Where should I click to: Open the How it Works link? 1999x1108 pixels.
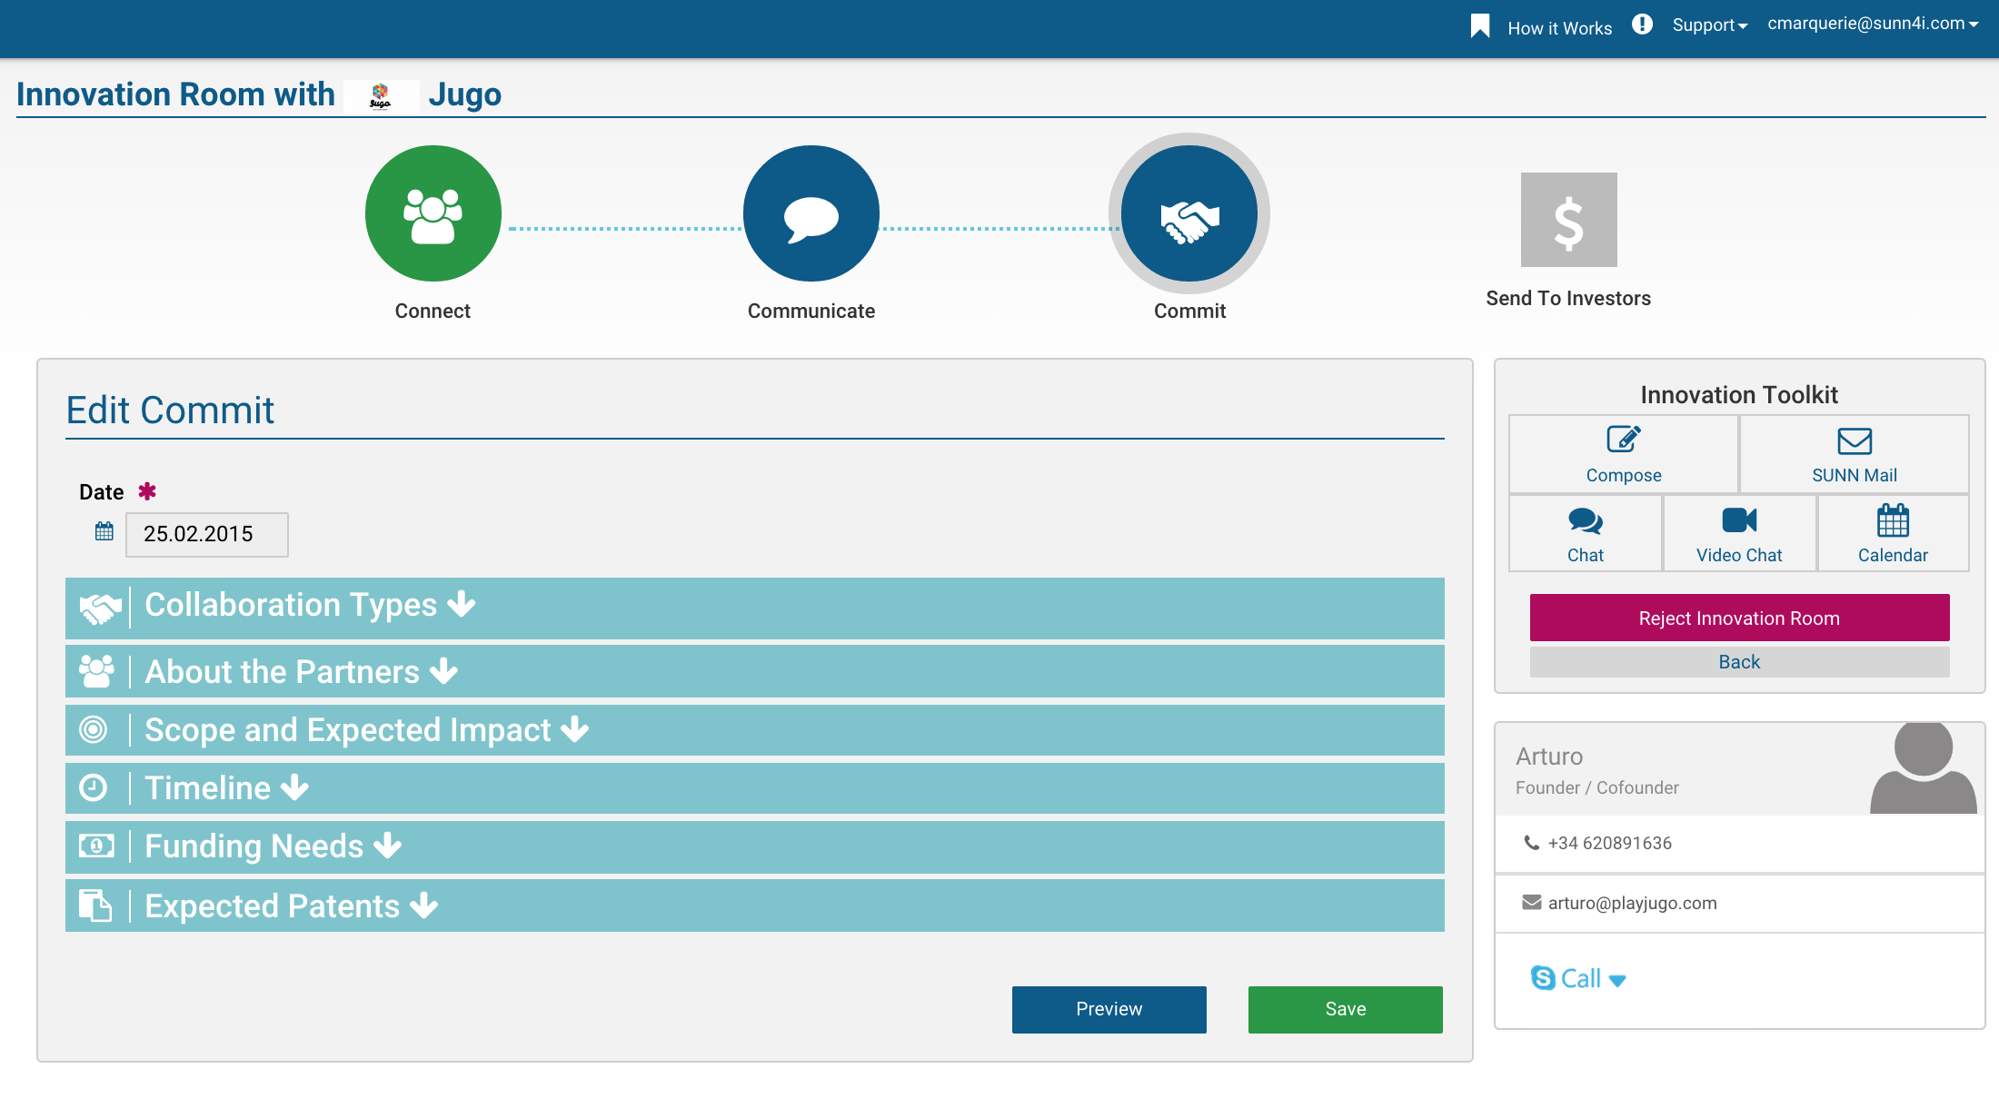1560,28
